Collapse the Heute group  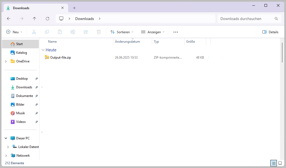(x=43, y=50)
